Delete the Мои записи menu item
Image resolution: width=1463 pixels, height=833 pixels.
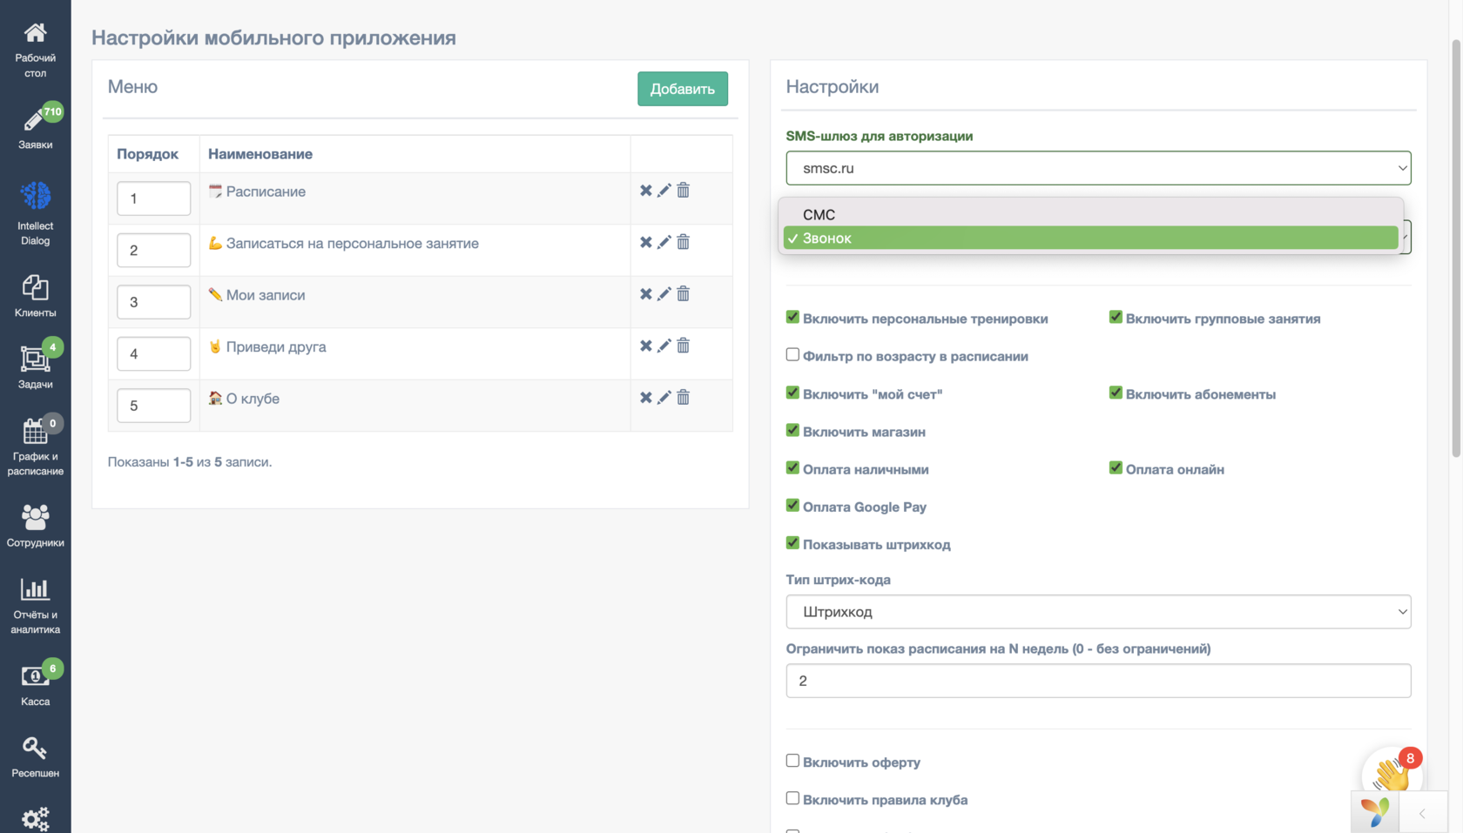[684, 293]
